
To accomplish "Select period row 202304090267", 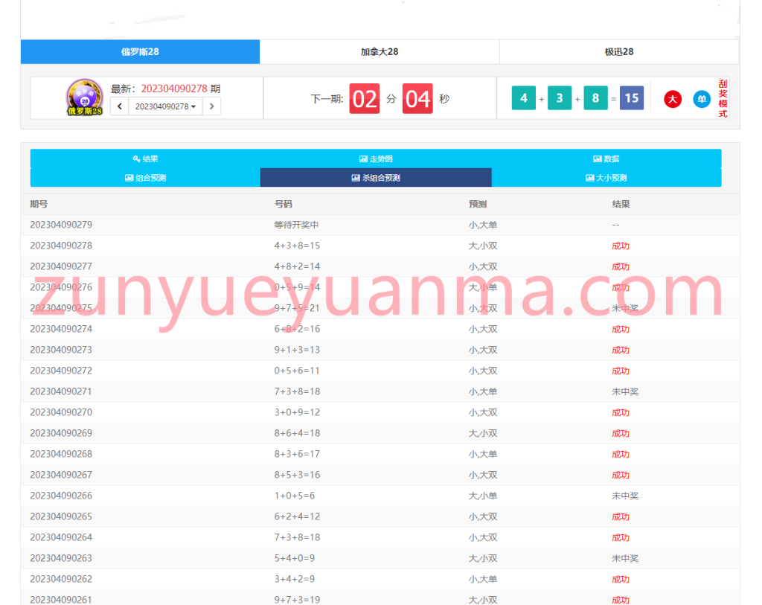I will (x=380, y=475).
